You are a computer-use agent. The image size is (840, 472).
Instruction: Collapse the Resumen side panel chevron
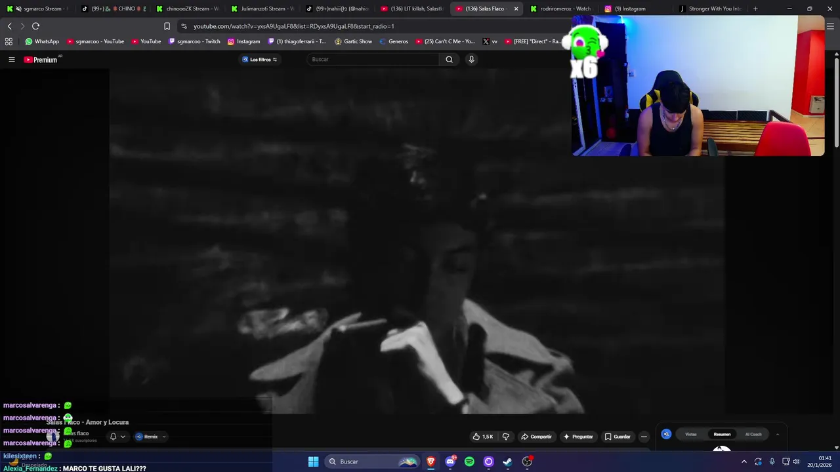point(778,434)
